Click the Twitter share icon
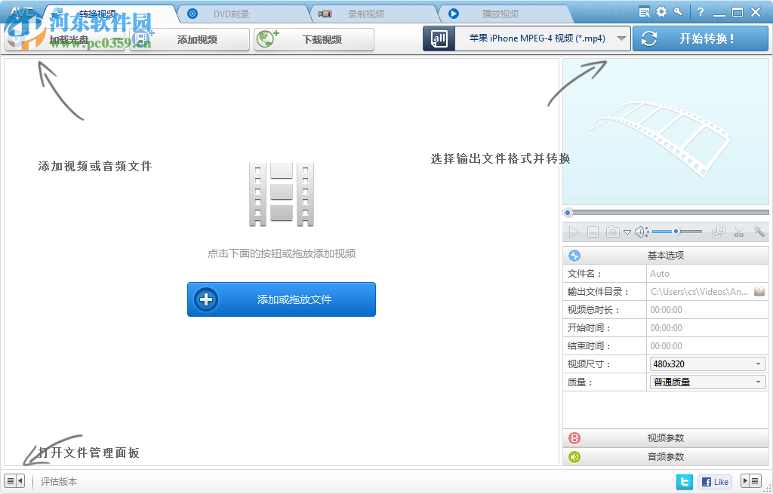The height and width of the screenshot is (494, 773). (685, 481)
